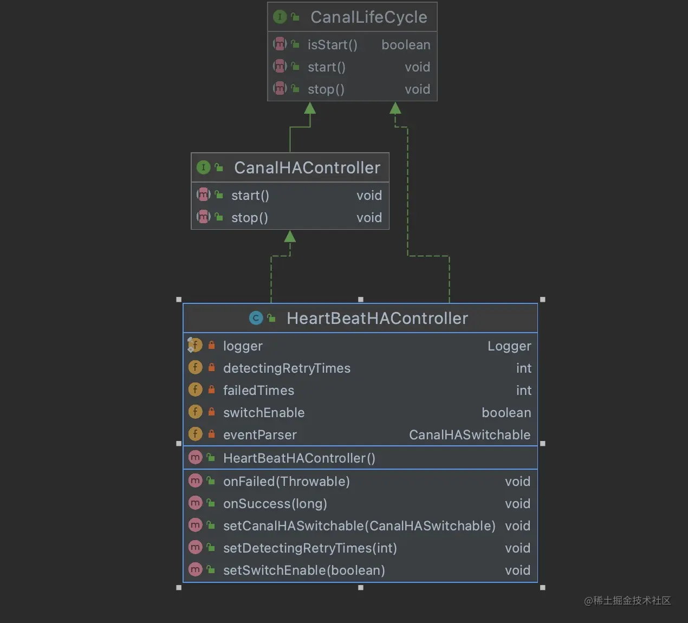Select the CanalLifeCycle node title
688x623 pixels.
(369, 17)
